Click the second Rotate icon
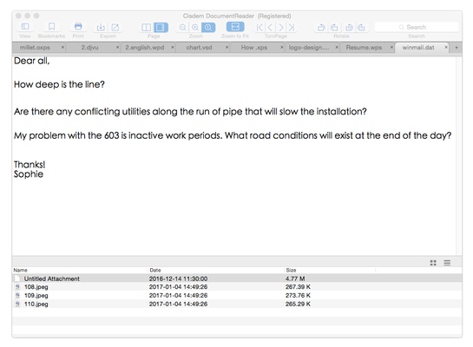Screen dimensions: 473x347 point(334,28)
